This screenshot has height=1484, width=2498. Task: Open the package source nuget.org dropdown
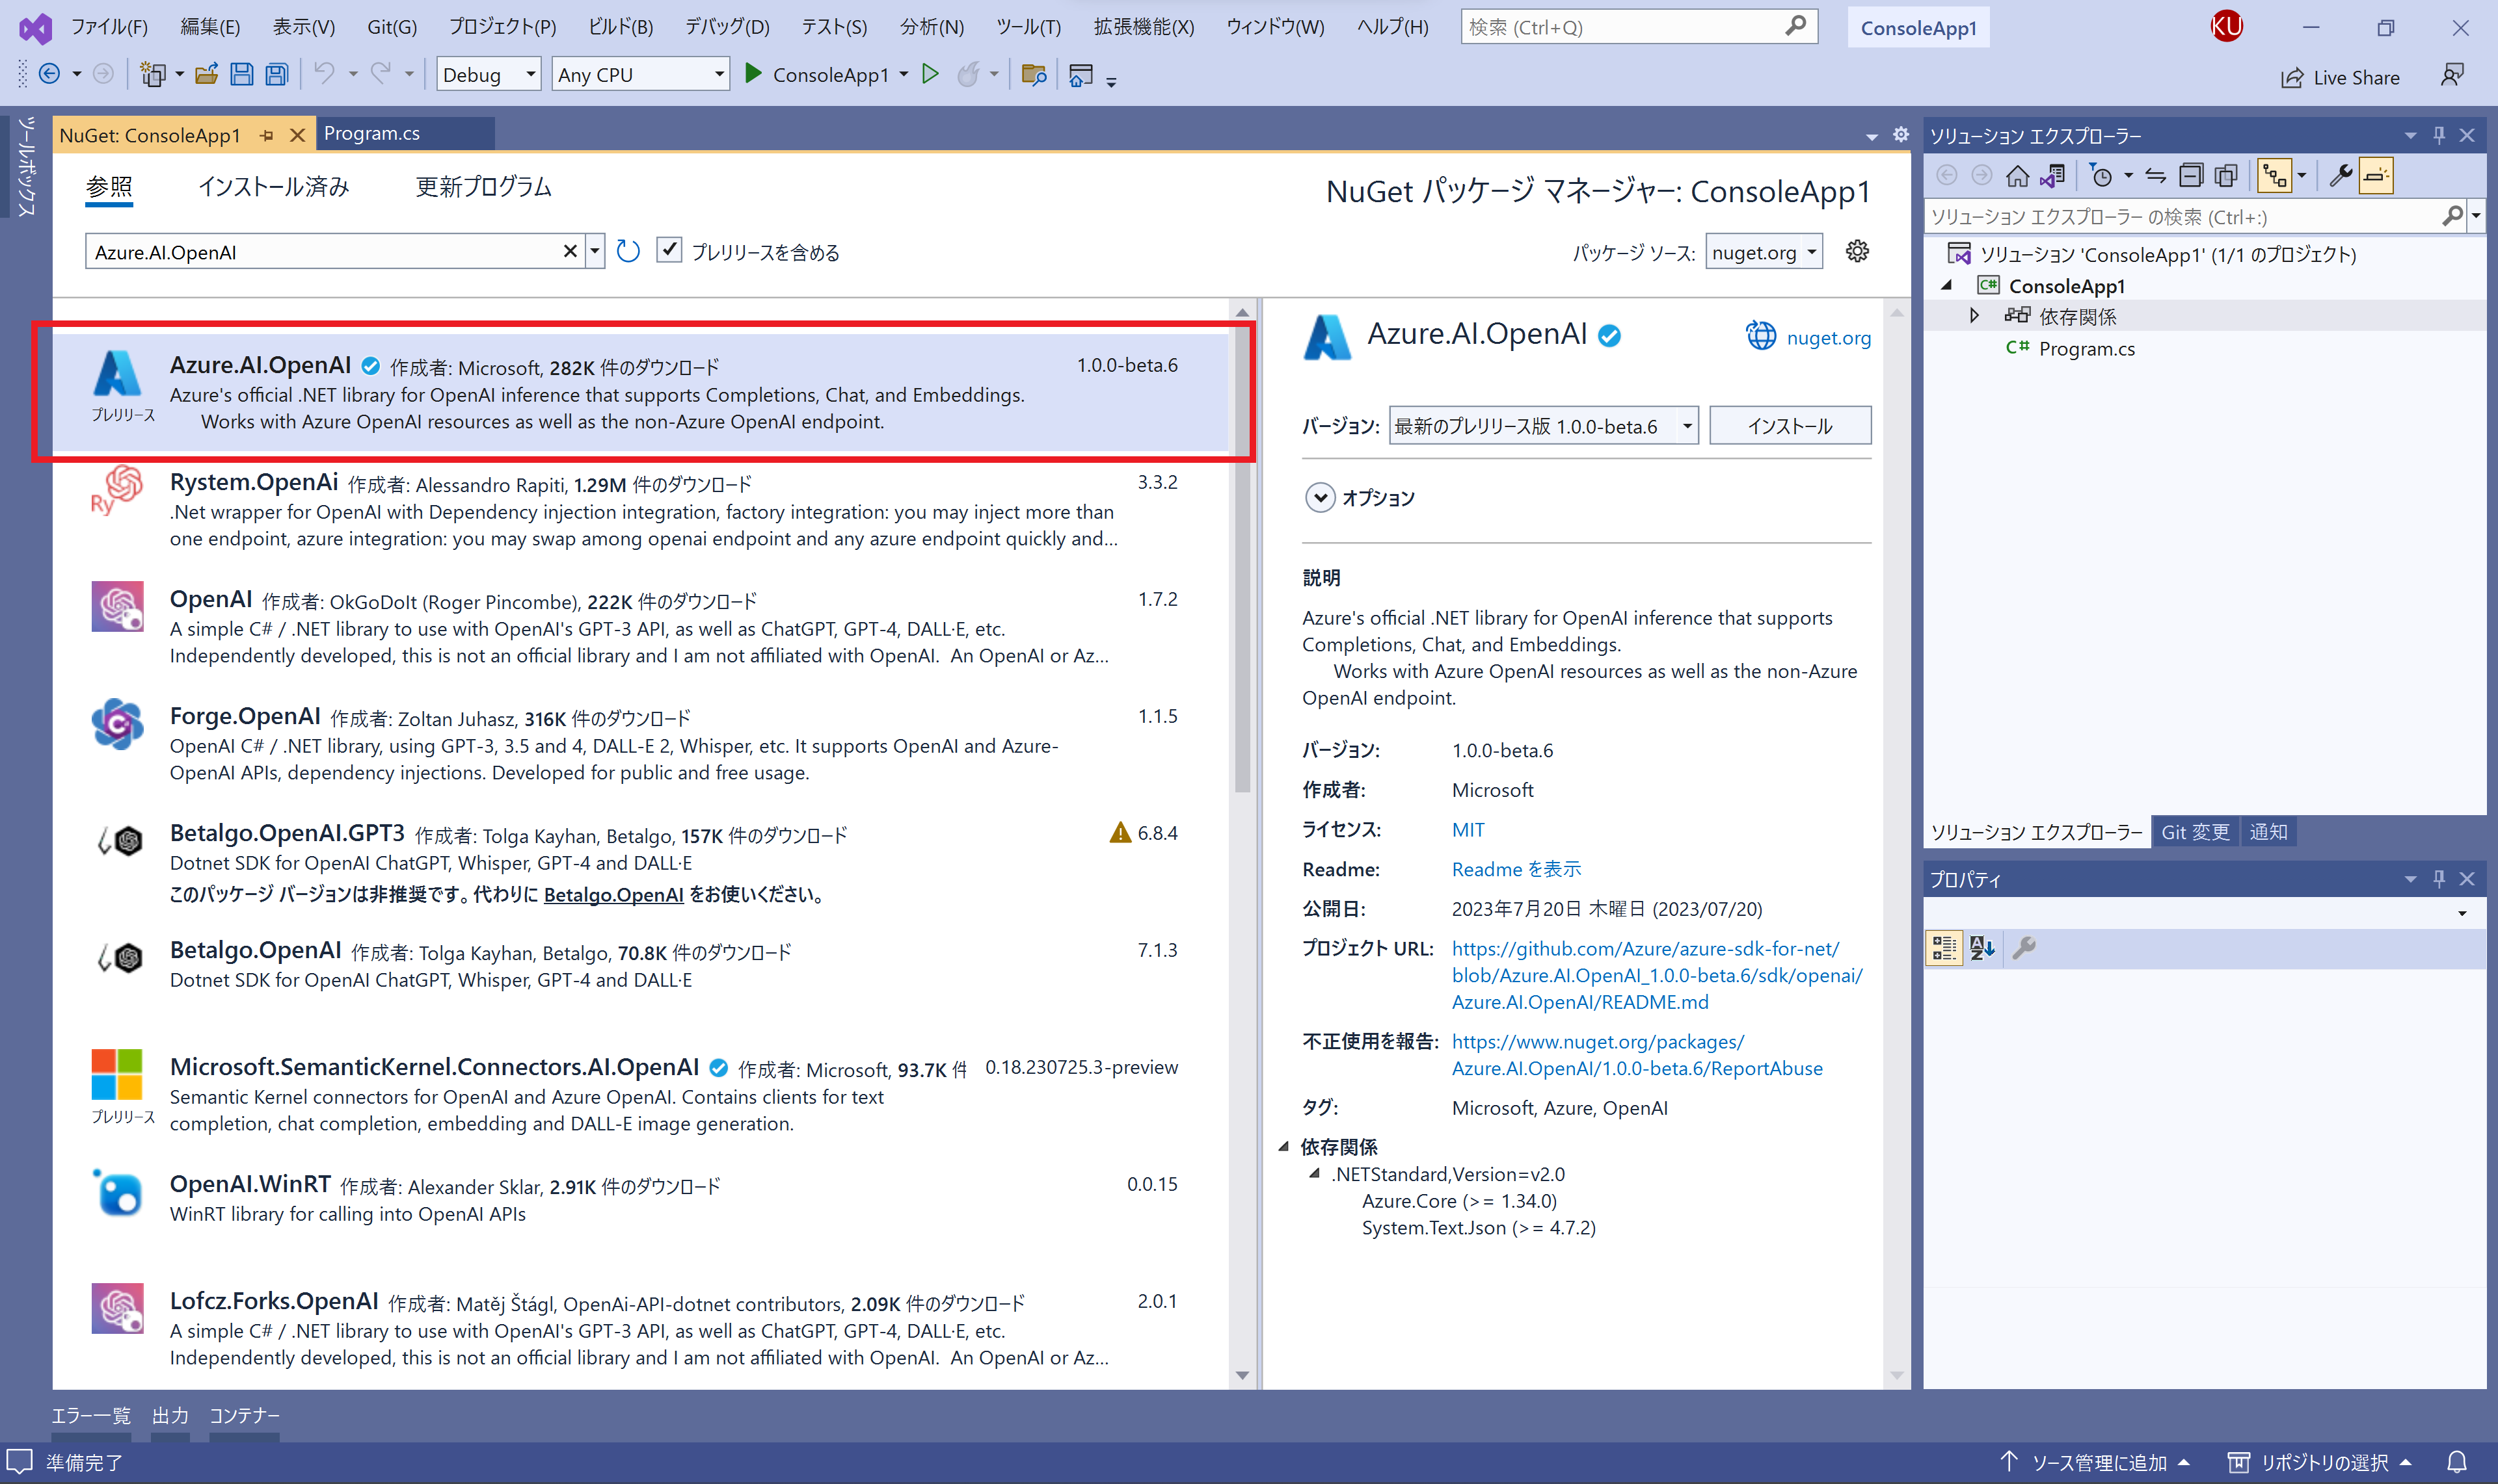(x=1764, y=252)
